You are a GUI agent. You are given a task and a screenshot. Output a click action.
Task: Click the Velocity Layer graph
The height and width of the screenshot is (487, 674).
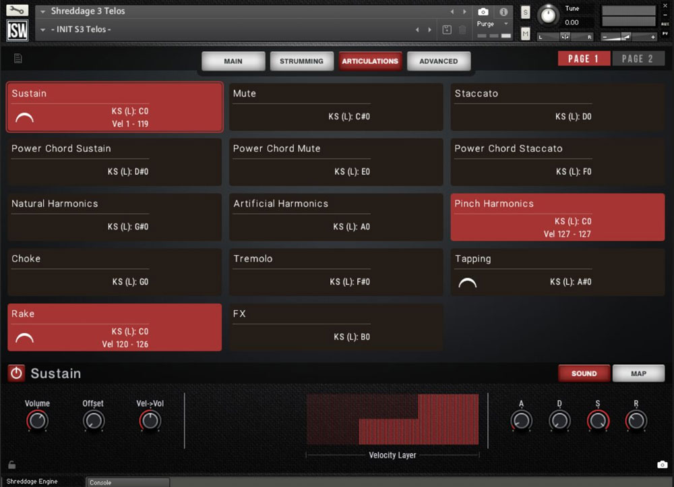click(x=392, y=419)
